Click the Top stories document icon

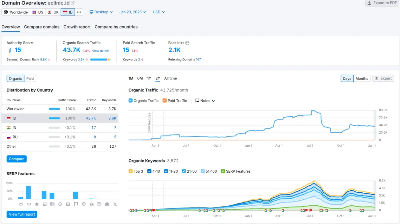tap(99, 204)
